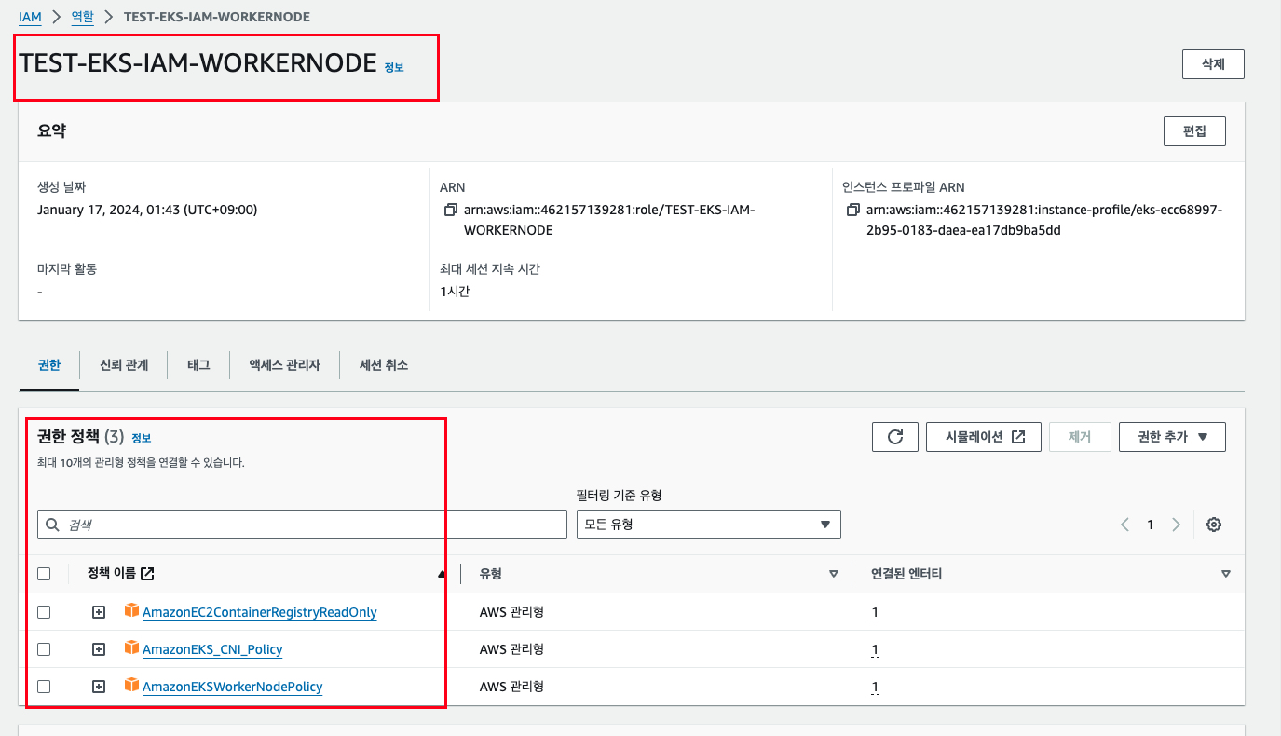This screenshot has width=1281, height=736.
Task: Click attached entities count for AmazonEKSWorkerNodePolicy
Action: 875,687
